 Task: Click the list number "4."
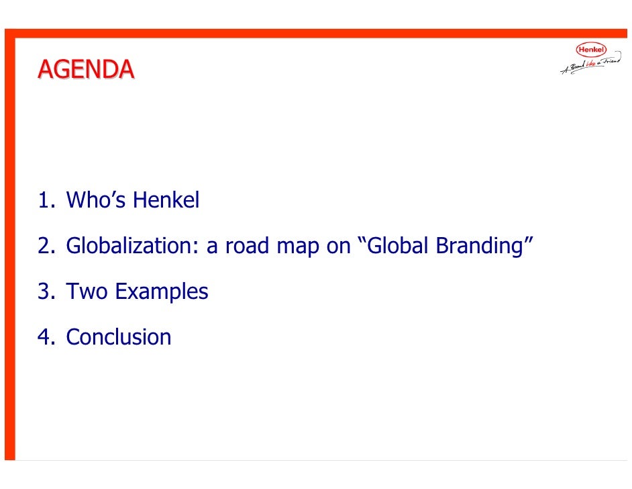click(46, 337)
